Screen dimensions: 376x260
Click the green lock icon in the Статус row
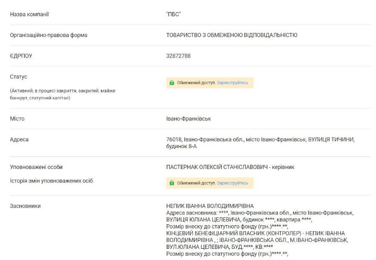coord(172,83)
